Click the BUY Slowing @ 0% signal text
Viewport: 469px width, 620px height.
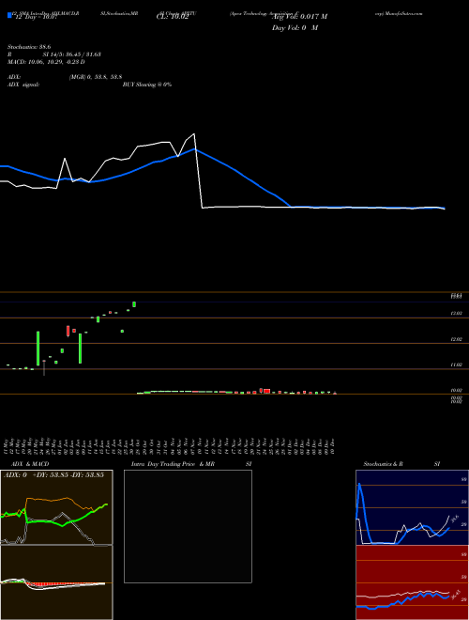[147, 85]
